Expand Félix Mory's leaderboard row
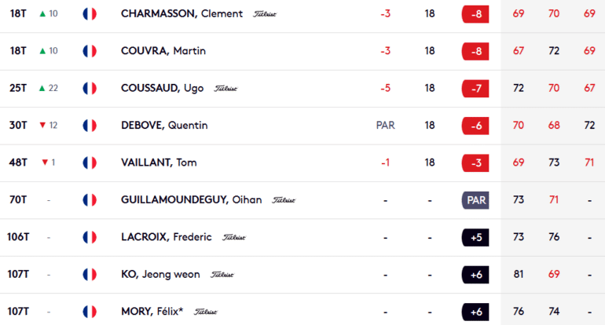 pos(314,312)
